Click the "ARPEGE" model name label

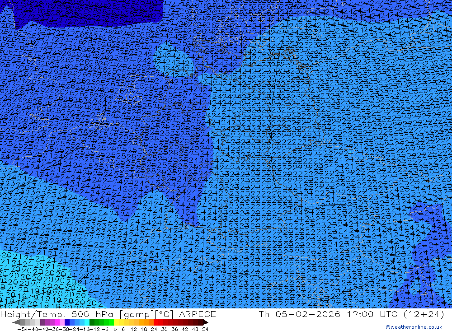[198, 314]
